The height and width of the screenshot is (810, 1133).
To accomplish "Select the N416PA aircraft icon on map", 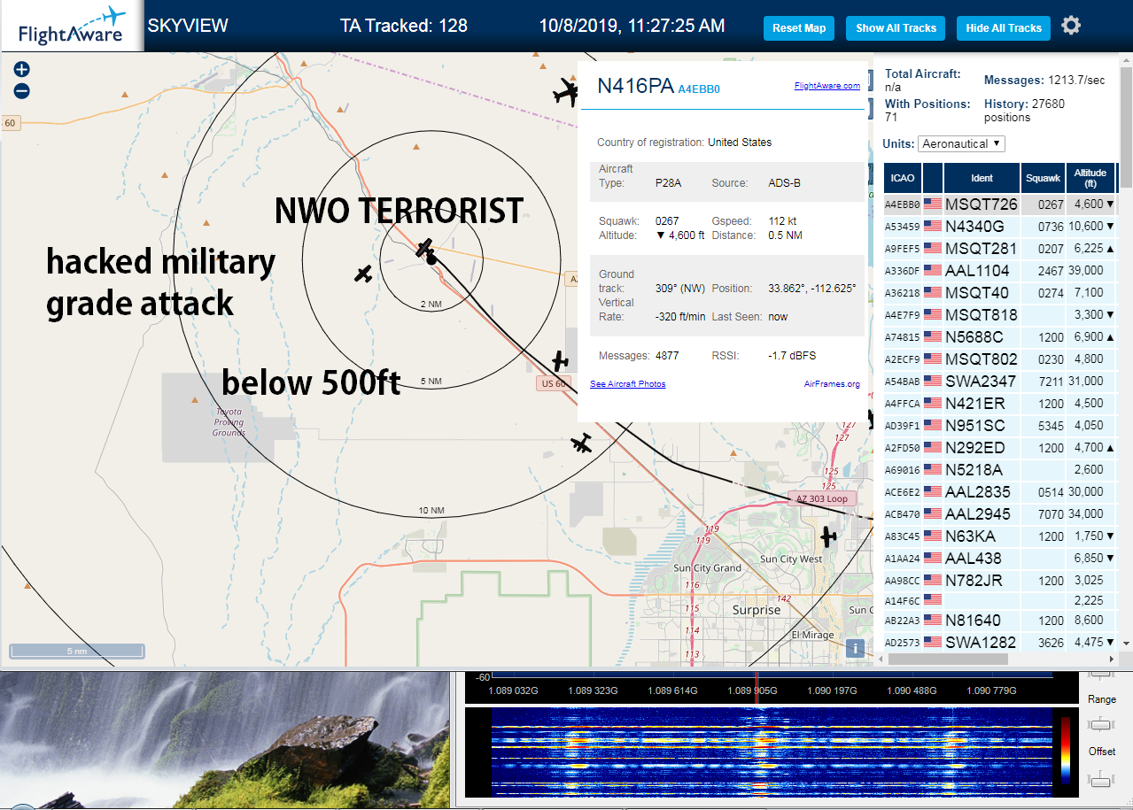I will tap(425, 248).
